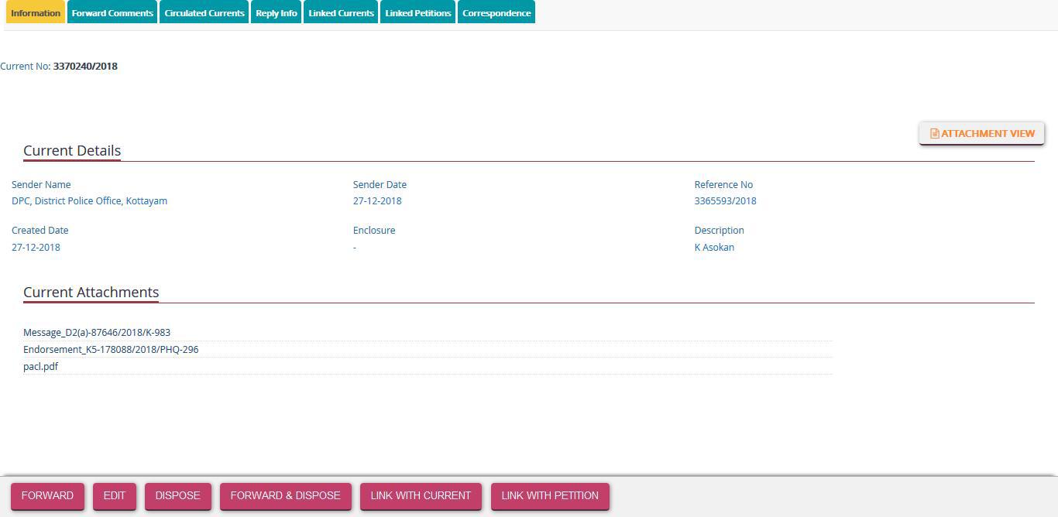
Task: Click the Created Date value 27-12-2018
Action: click(36, 247)
